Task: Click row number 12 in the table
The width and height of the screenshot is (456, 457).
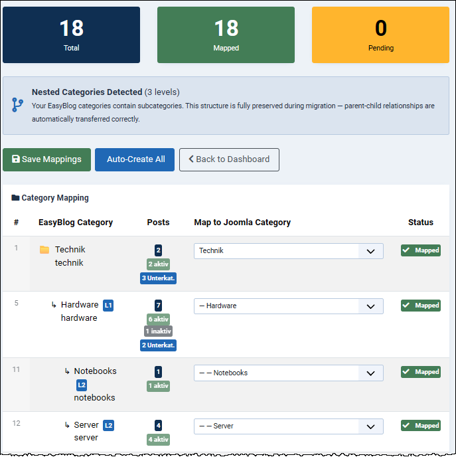Action: [x=16, y=423]
